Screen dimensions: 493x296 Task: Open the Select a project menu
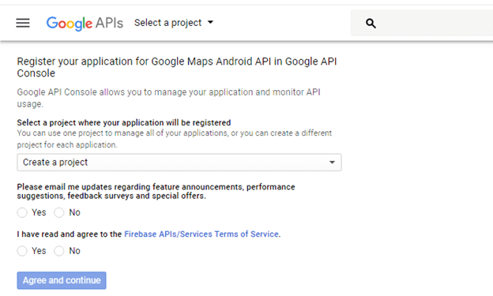point(174,23)
